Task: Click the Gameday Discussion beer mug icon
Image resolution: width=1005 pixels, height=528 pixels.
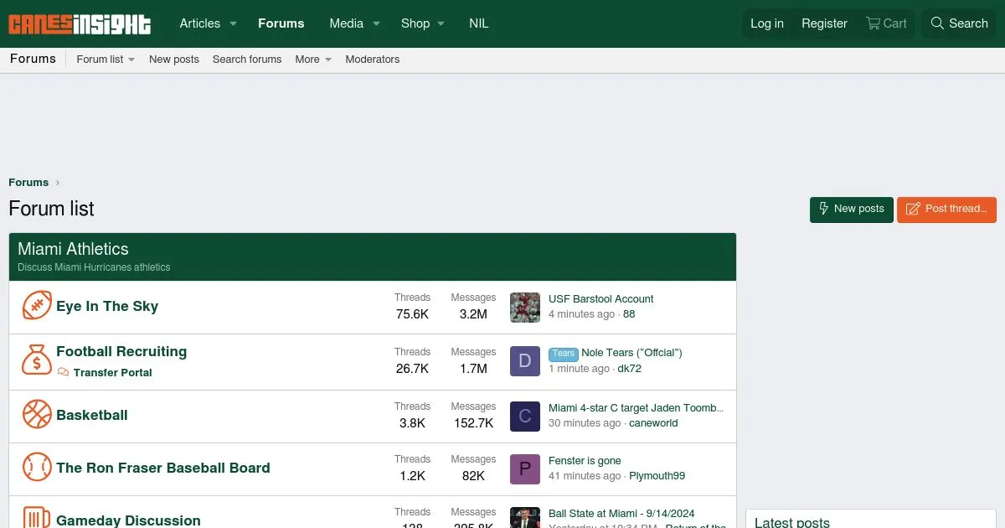Action: 37,517
